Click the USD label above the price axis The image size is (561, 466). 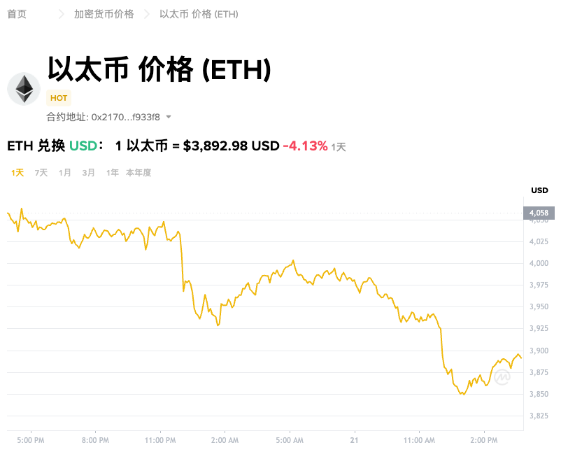(539, 190)
